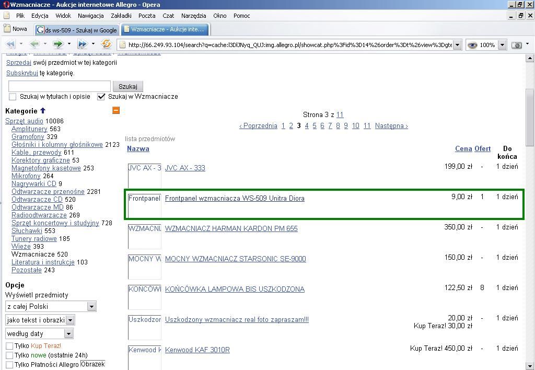Collapse the categories with the orange minus icon
Screen dimensions: 535x370
pyautogui.click(x=116, y=110)
